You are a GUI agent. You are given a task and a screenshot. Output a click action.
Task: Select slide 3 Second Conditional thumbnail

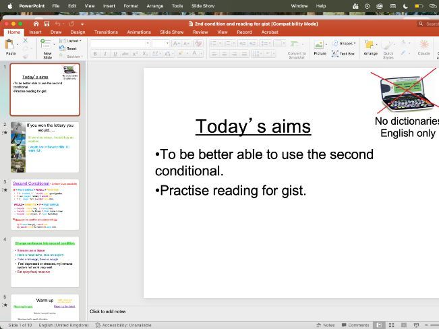click(x=45, y=205)
